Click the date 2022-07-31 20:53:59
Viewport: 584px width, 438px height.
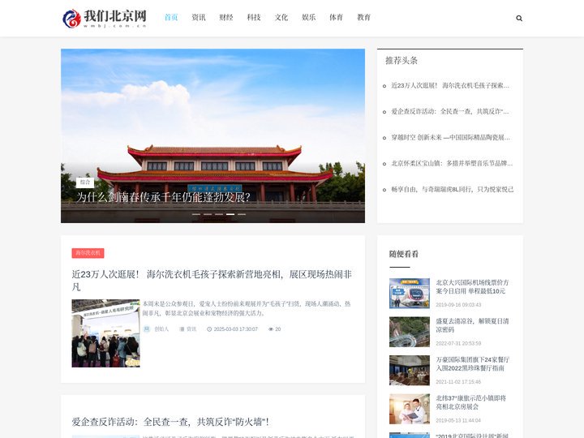coord(458,343)
